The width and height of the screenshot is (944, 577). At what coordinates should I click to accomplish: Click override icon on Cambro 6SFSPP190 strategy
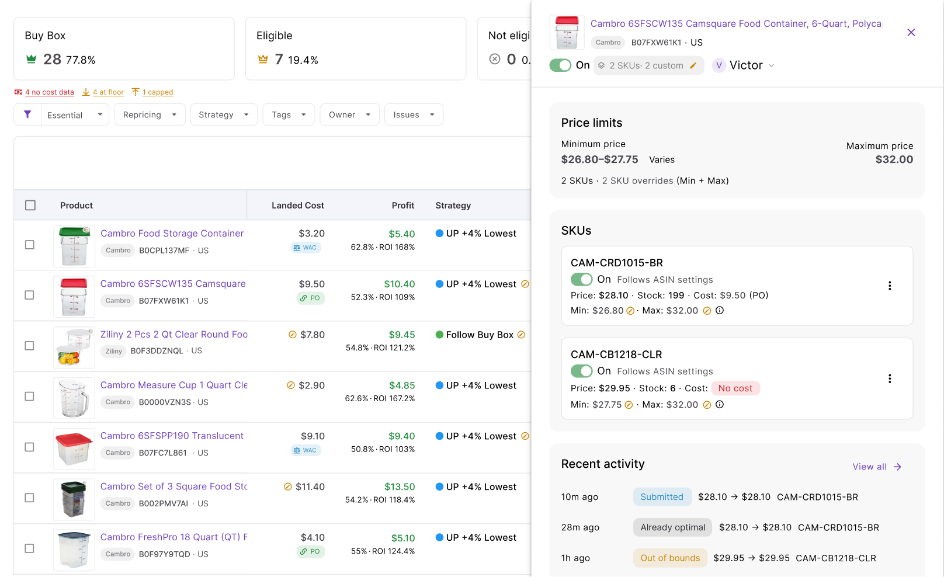525,436
